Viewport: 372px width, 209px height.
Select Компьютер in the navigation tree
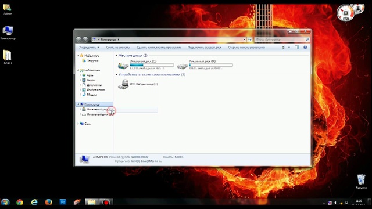(94, 105)
